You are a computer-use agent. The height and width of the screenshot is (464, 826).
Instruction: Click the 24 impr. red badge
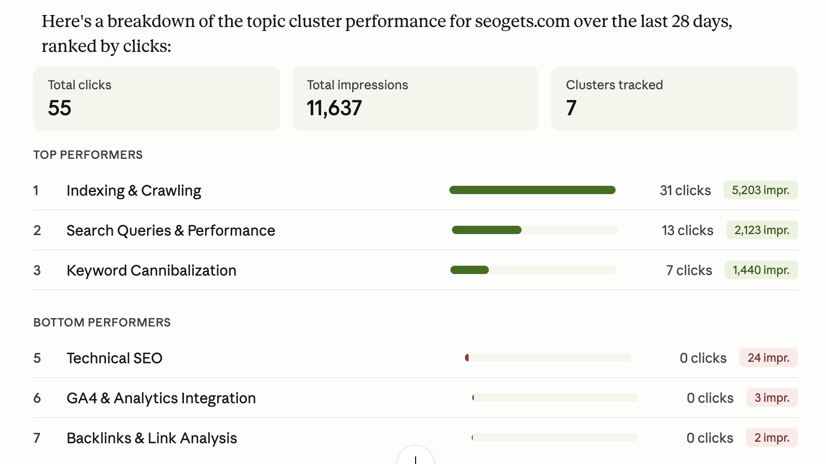[x=768, y=358]
